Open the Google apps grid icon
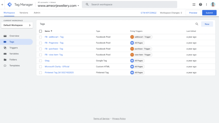The image size is (219, 123). pos(194,5)
